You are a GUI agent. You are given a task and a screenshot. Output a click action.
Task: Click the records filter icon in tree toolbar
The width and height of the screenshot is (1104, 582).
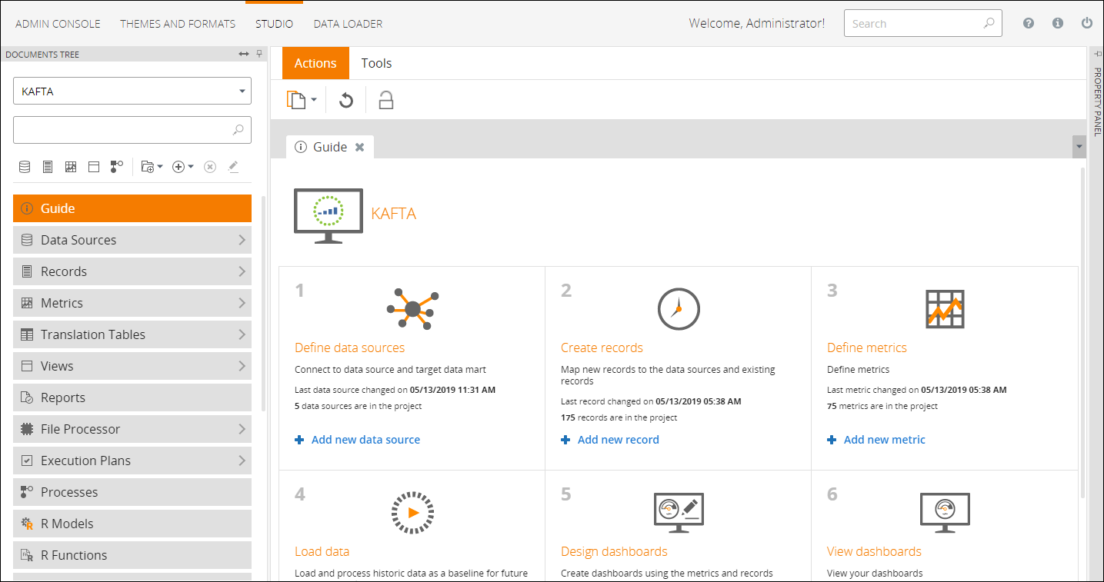[x=48, y=167]
